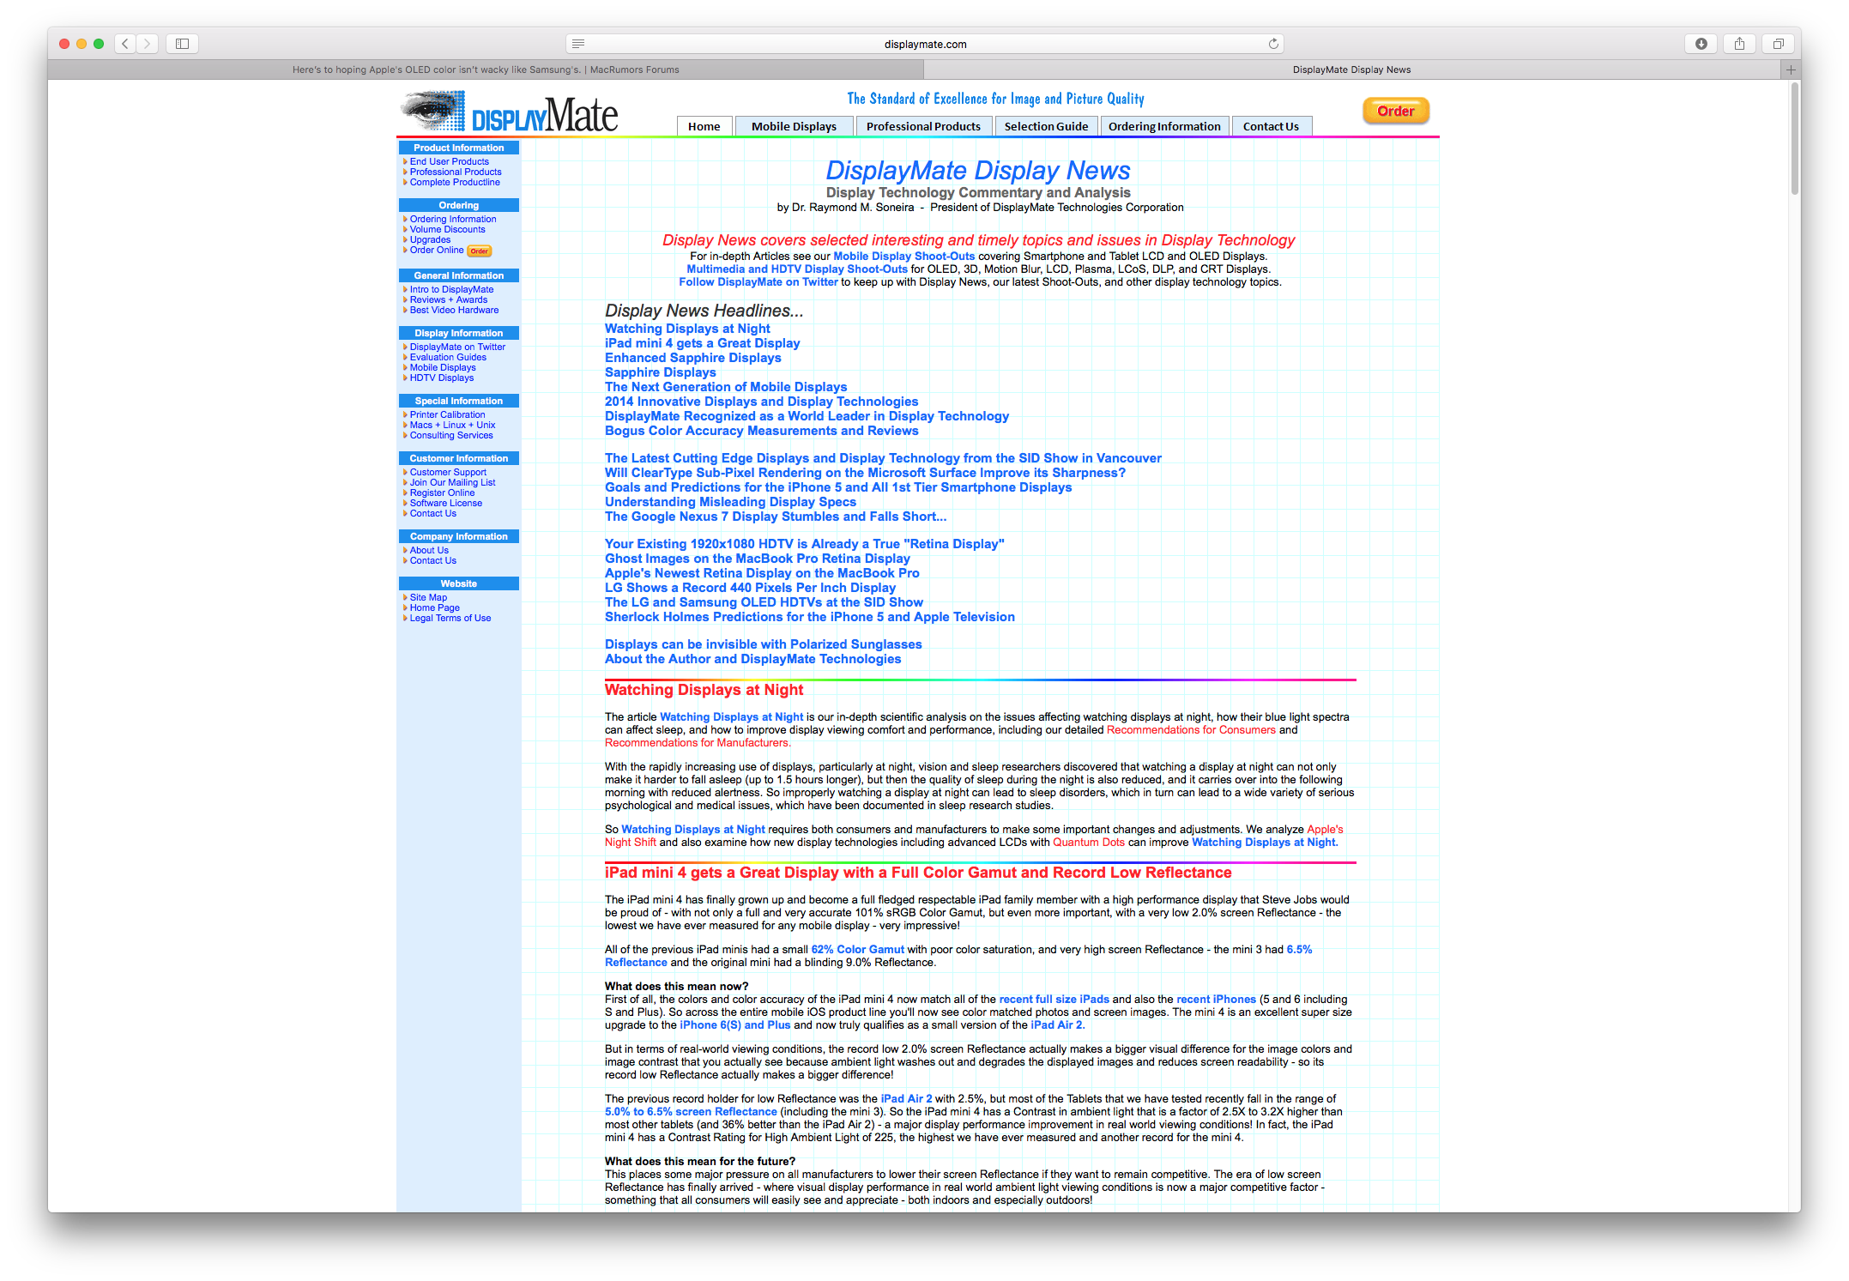Toggle the Safari sidebar button
The width and height of the screenshot is (1849, 1281).
[182, 44]
